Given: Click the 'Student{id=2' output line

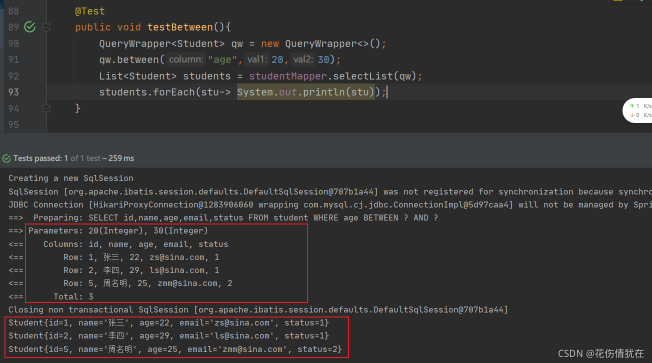Looking at the screenshot, I should 169,336.
